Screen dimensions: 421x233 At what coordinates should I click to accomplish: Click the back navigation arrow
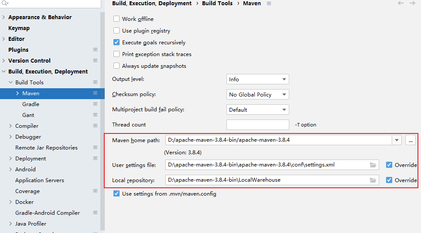401,3
